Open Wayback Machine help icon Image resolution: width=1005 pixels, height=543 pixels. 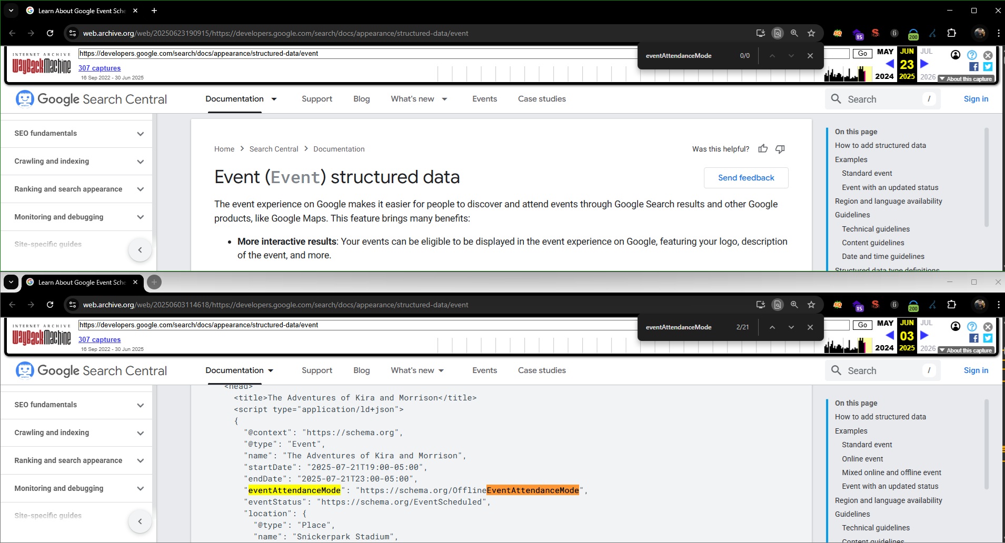click(971, 55)
